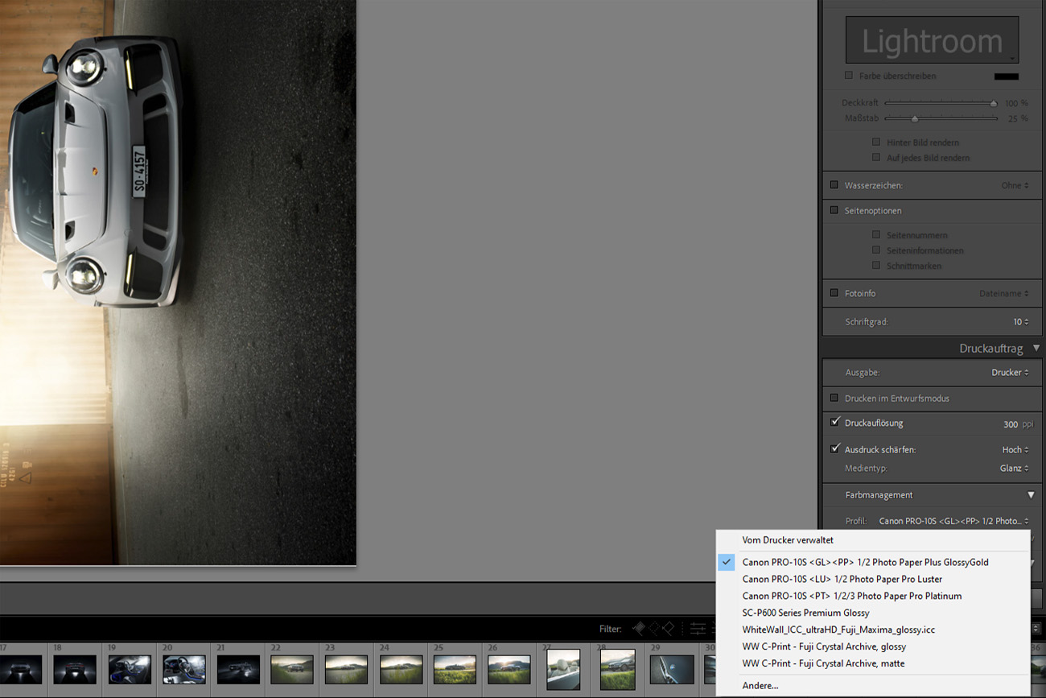This screenshot has width=1046, height=698.
Task: Click the Lightroom identity plate graphic
Action: pos(931,39)
